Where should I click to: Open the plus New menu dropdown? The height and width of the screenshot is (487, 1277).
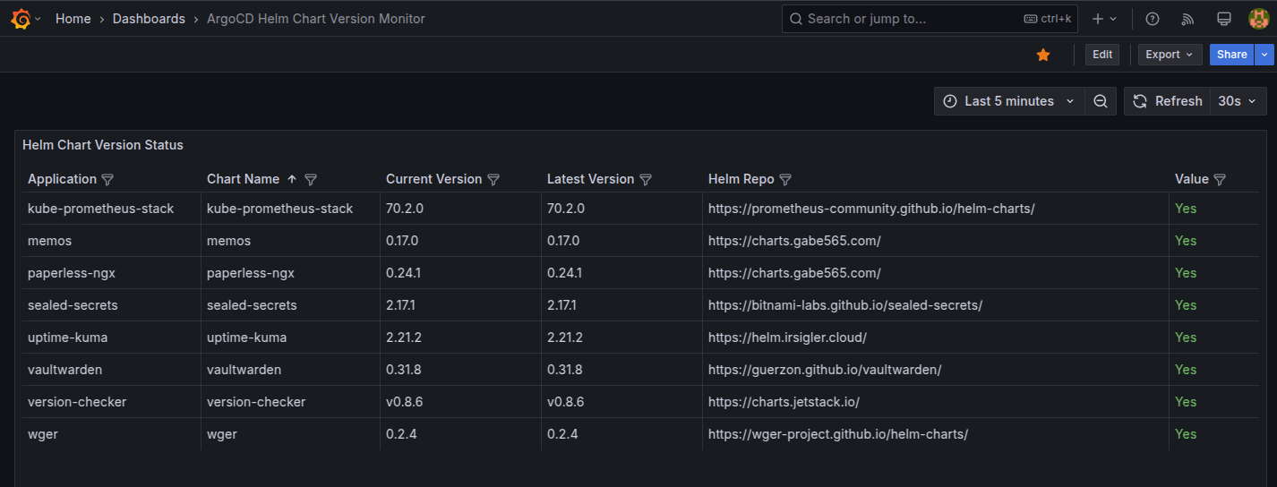(x=1104, y=19)
